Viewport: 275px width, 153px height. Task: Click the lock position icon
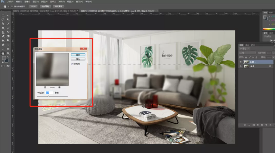pos(253,57)
